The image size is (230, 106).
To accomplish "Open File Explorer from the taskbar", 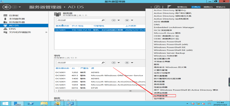I will pyautogui.click(x=44, y=104).
